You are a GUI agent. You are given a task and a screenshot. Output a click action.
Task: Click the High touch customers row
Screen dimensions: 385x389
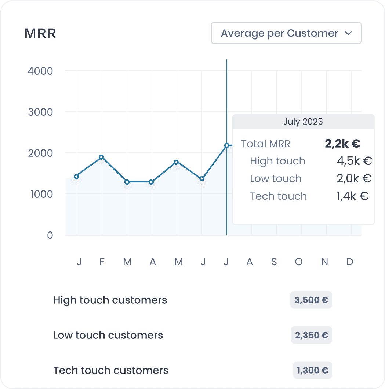(x=110, y=300)
